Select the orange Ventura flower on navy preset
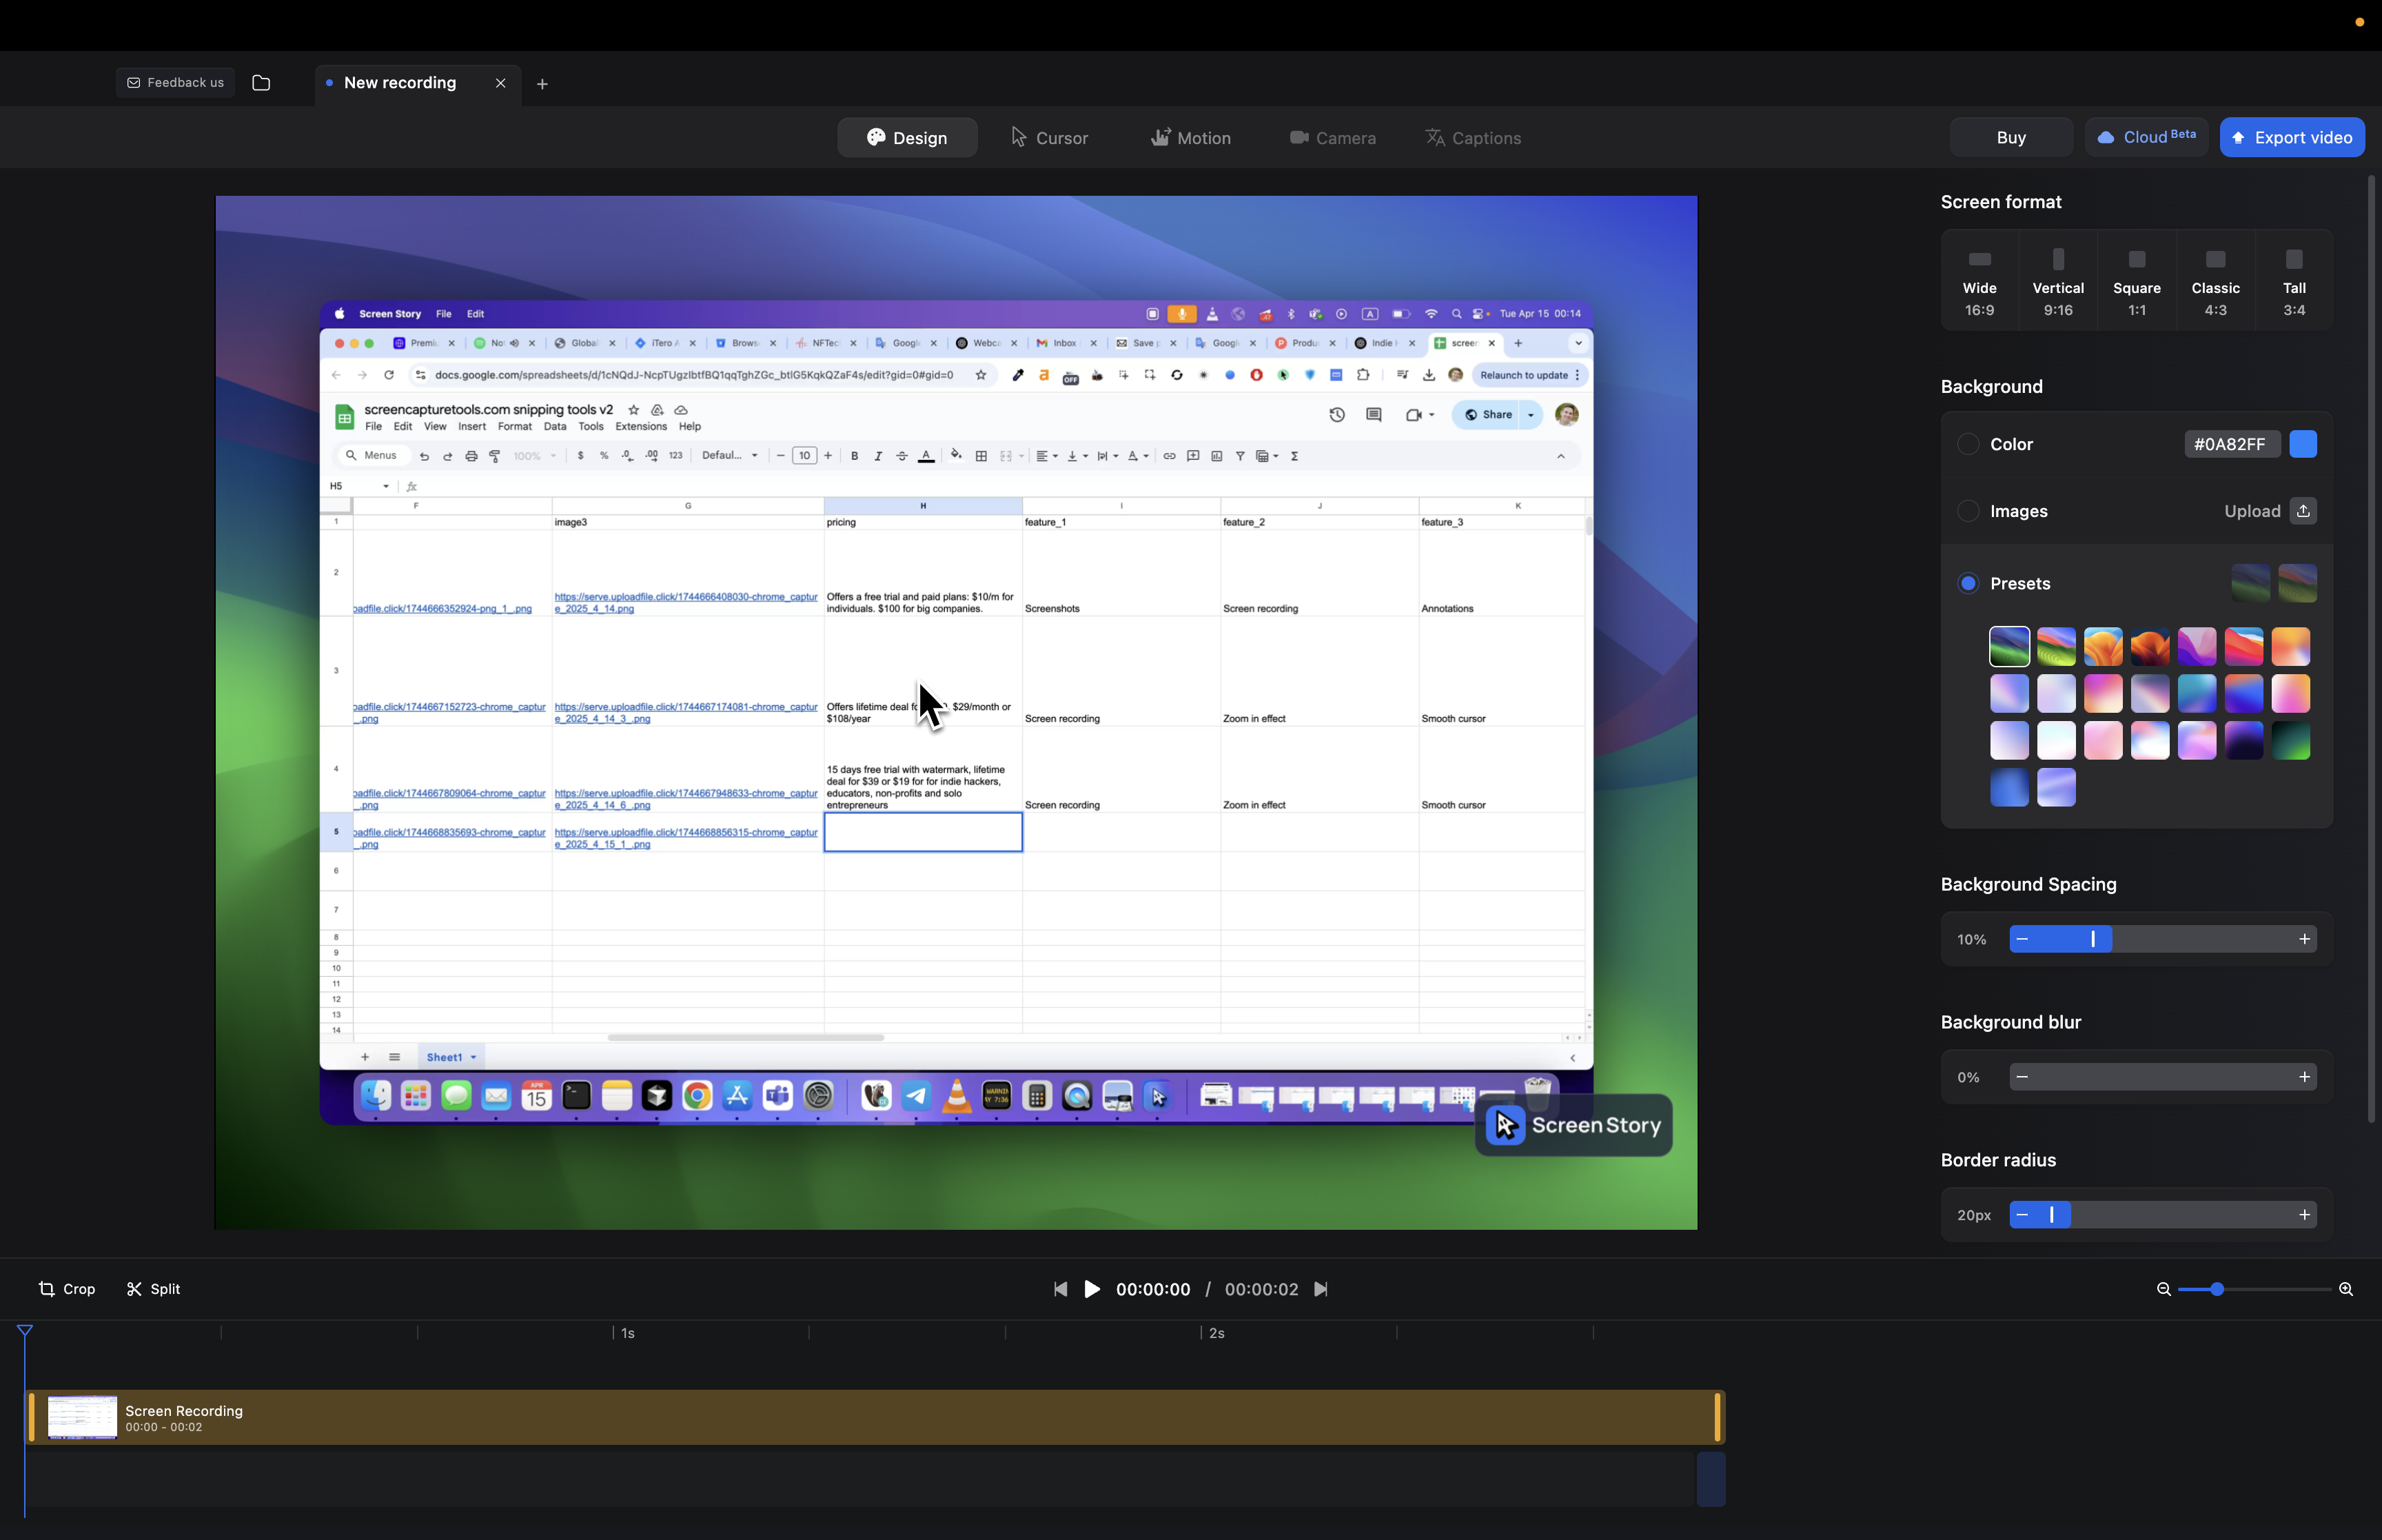Image resolution: width=2382 pixels, height=1540 pixels. tap(2150, 647)
